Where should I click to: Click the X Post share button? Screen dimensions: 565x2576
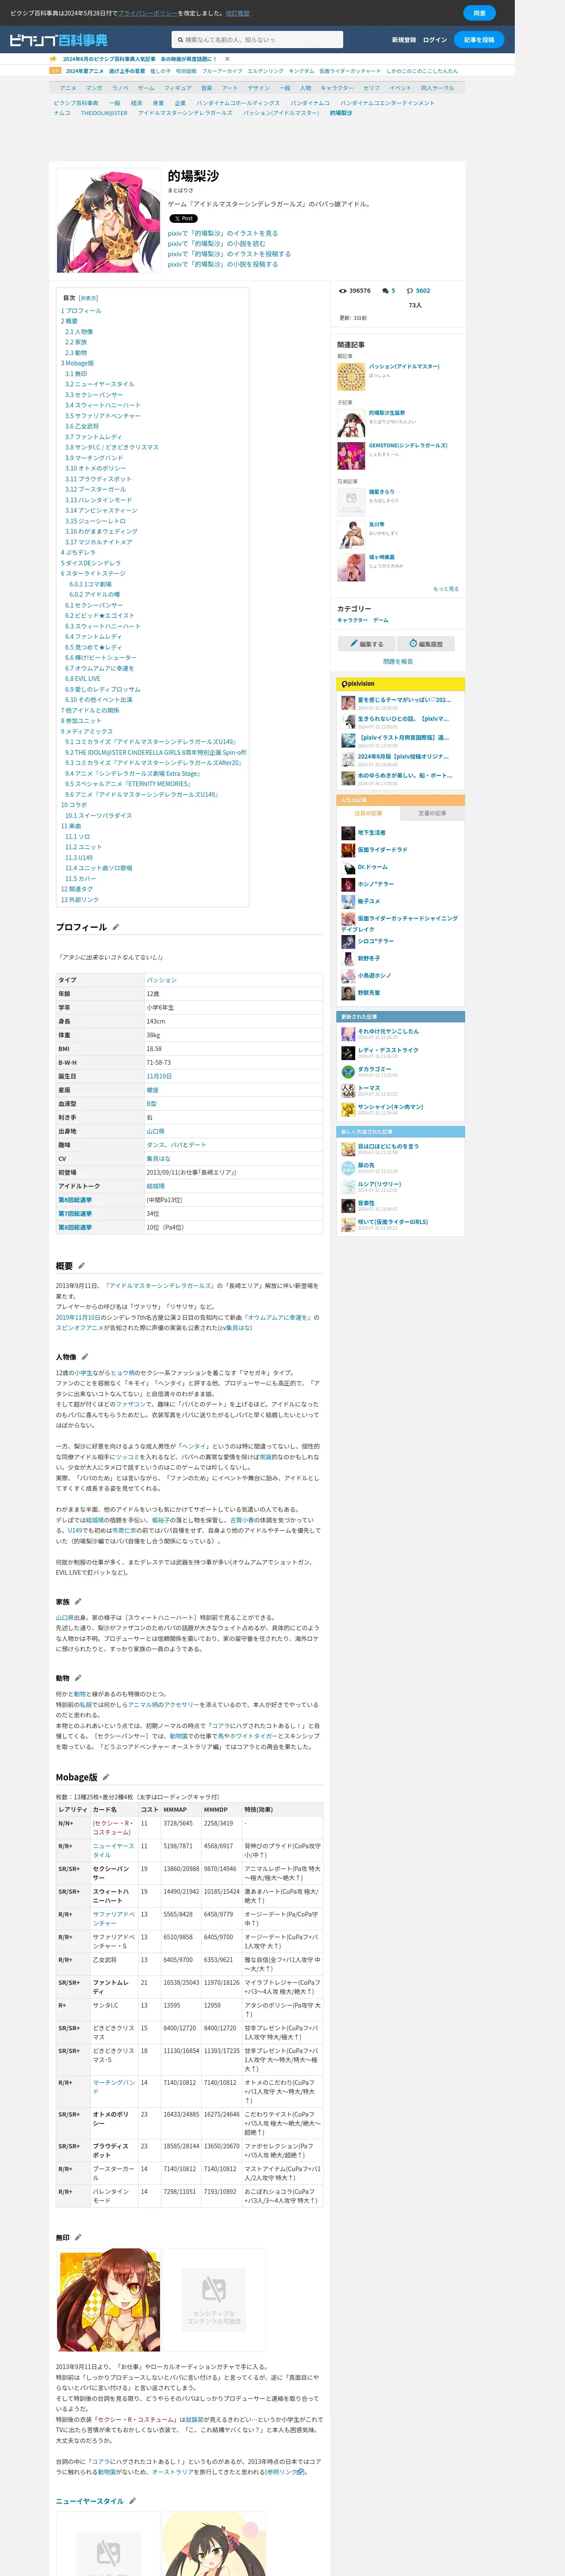tap(183, 218)
